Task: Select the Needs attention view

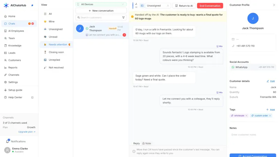Action: click(x=56, y=45)
